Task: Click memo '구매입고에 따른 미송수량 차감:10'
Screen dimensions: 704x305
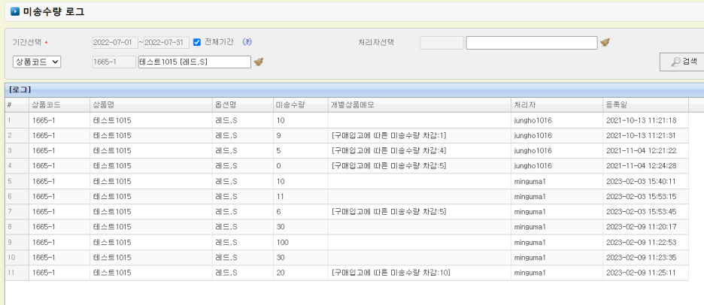Action: tap(390, 273)
